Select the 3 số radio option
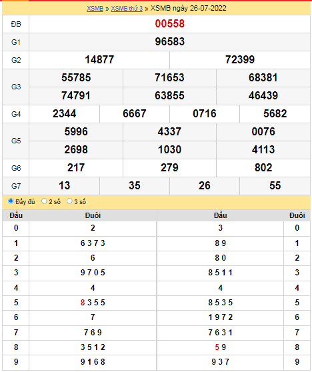312x372 pixels. [69, 201]
